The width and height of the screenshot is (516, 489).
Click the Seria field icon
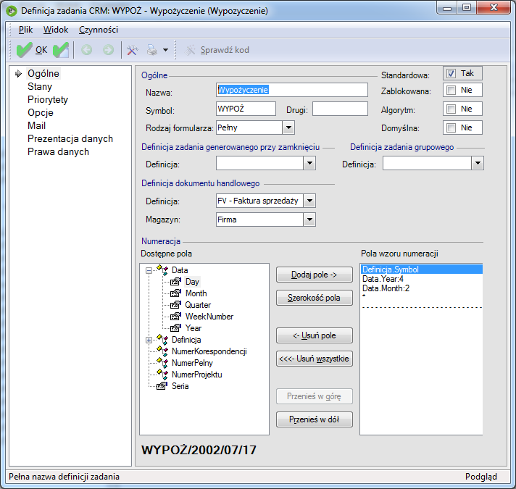tap(162, 385)
